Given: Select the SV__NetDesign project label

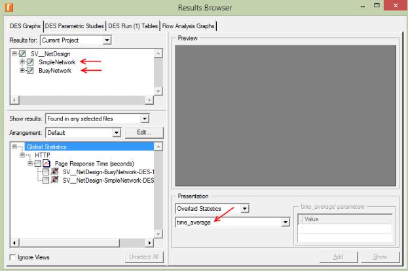Looking at the screenshot, I should coord(50,54).
